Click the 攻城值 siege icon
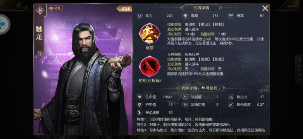Image resolution: width=303 pixels, height=139 pixels. pos(185,97)
